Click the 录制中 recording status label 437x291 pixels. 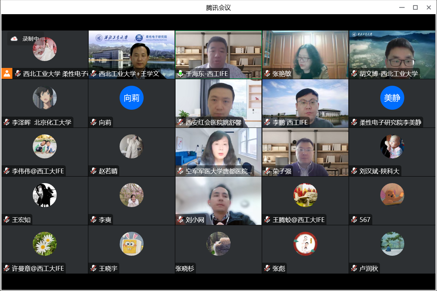pos(31,39)
